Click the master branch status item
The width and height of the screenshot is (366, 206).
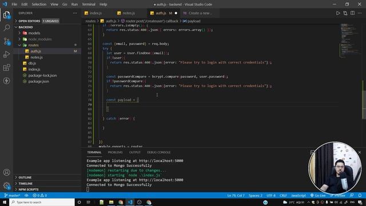point(12,196)
